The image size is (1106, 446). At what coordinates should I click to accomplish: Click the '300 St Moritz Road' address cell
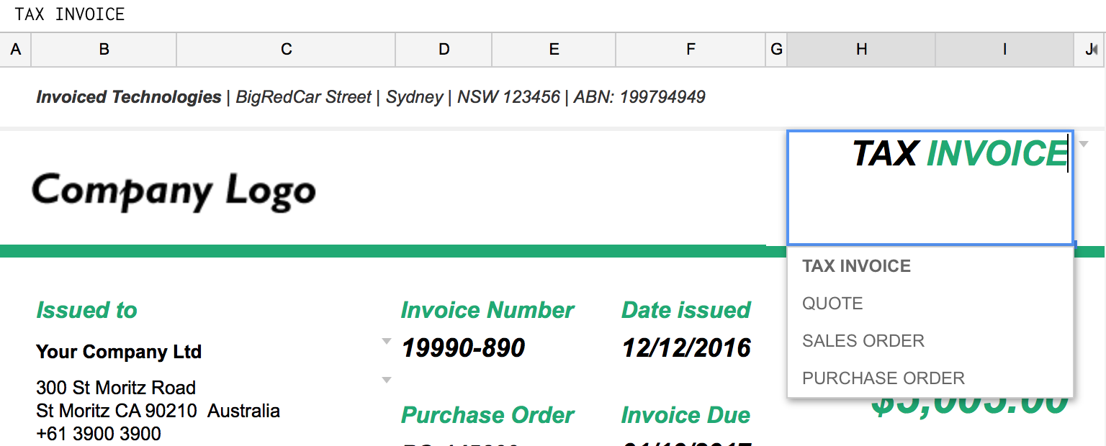coord(116,388)
